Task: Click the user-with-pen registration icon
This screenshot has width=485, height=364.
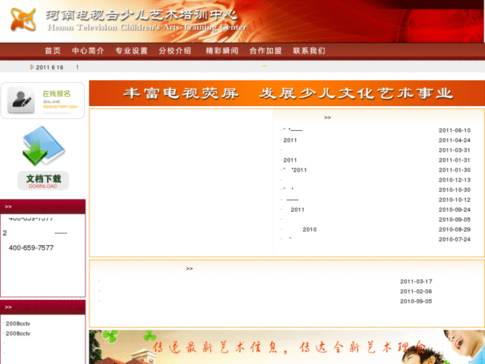Action: [x=21, y=100]
